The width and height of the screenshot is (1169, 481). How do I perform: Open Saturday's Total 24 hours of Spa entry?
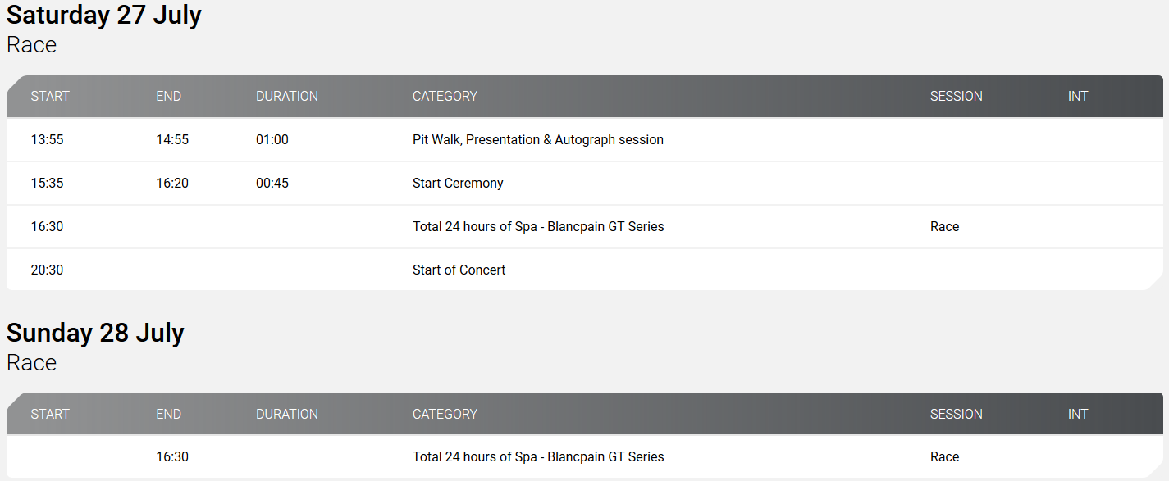(538, 227)
